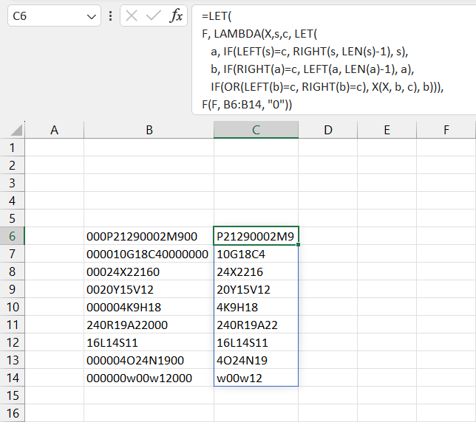Select row 1 header

tap(12, 148)
